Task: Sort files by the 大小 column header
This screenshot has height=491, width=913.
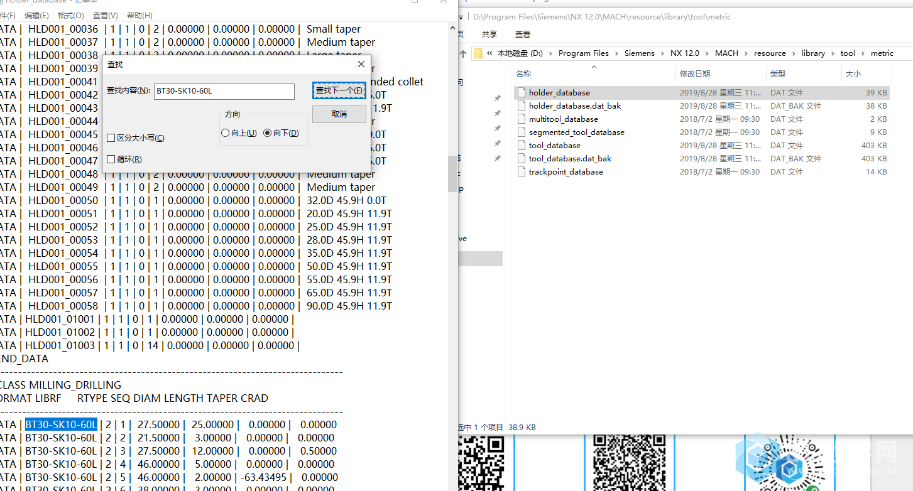Action: tap(853, 74)
